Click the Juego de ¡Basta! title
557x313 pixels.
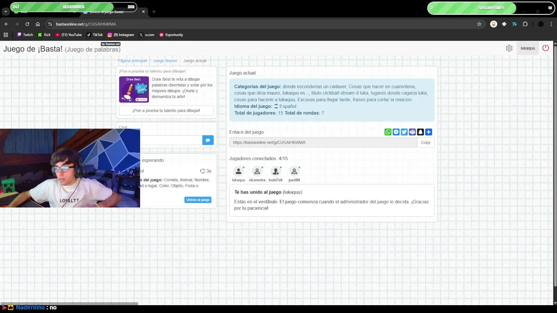(x=33, y=49)
